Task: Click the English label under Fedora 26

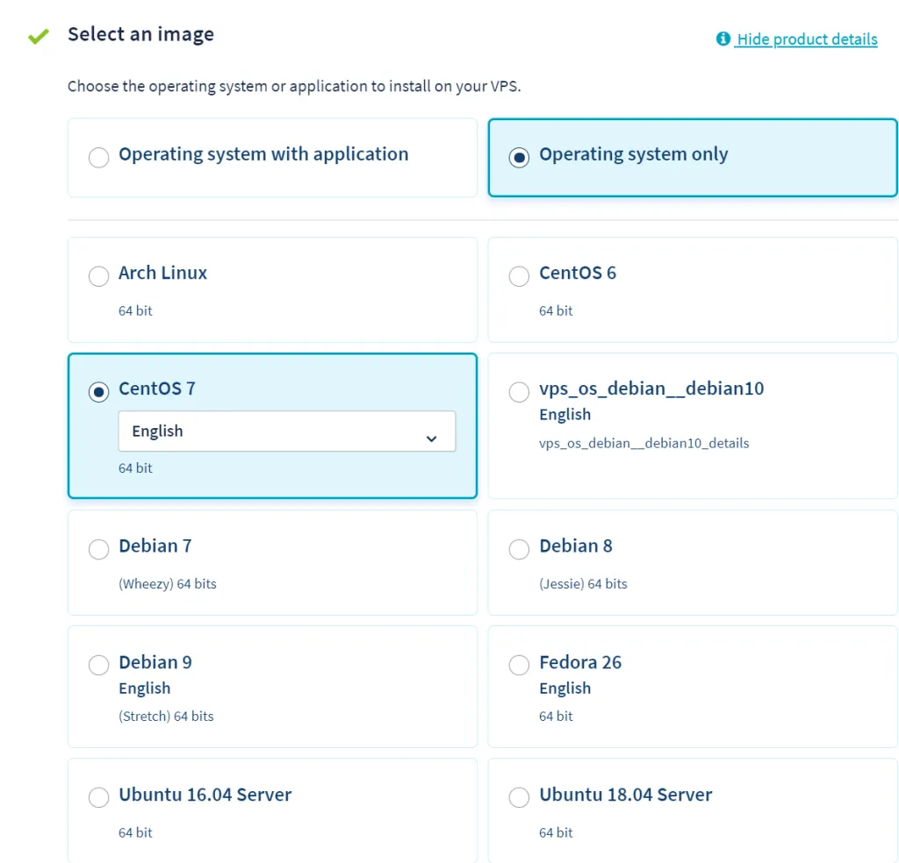Action: (565, 688)
